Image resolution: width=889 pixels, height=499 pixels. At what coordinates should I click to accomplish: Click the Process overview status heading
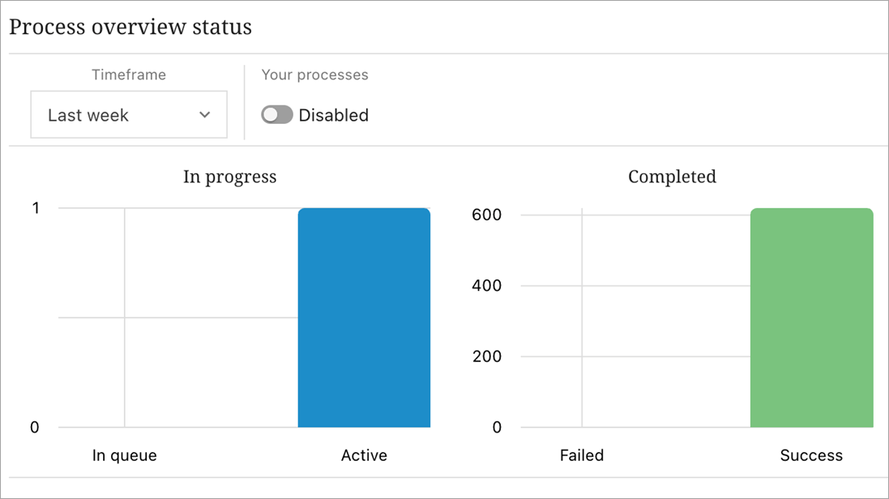(130, 27)
